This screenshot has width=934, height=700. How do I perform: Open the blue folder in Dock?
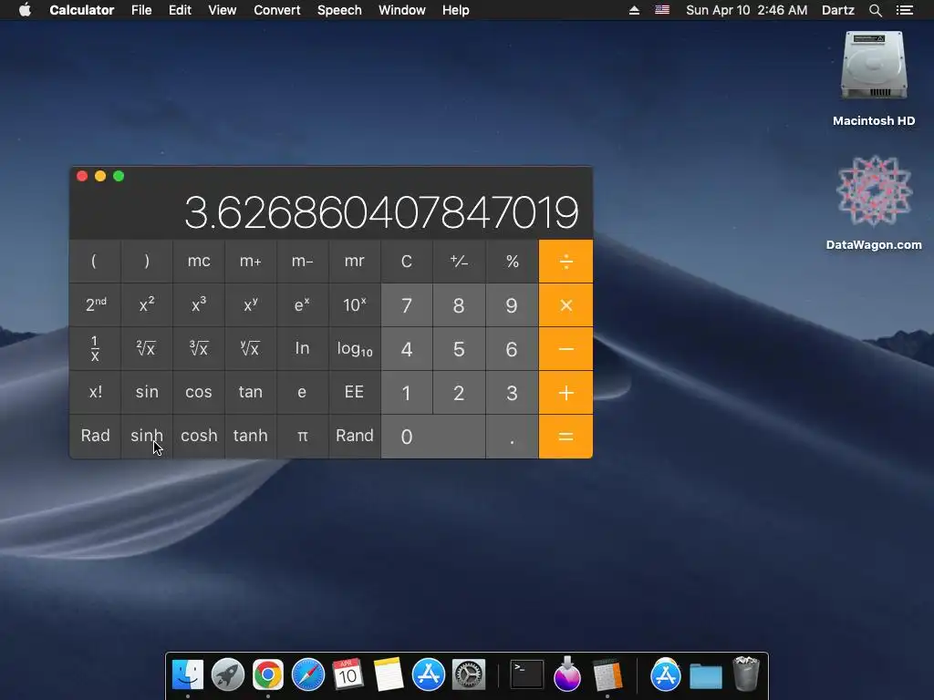click(706, 676)
